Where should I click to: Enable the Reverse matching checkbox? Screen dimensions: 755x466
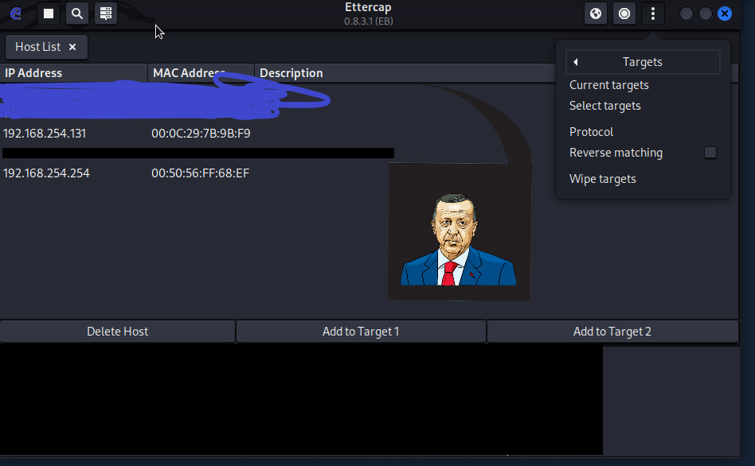coord(710,153)
